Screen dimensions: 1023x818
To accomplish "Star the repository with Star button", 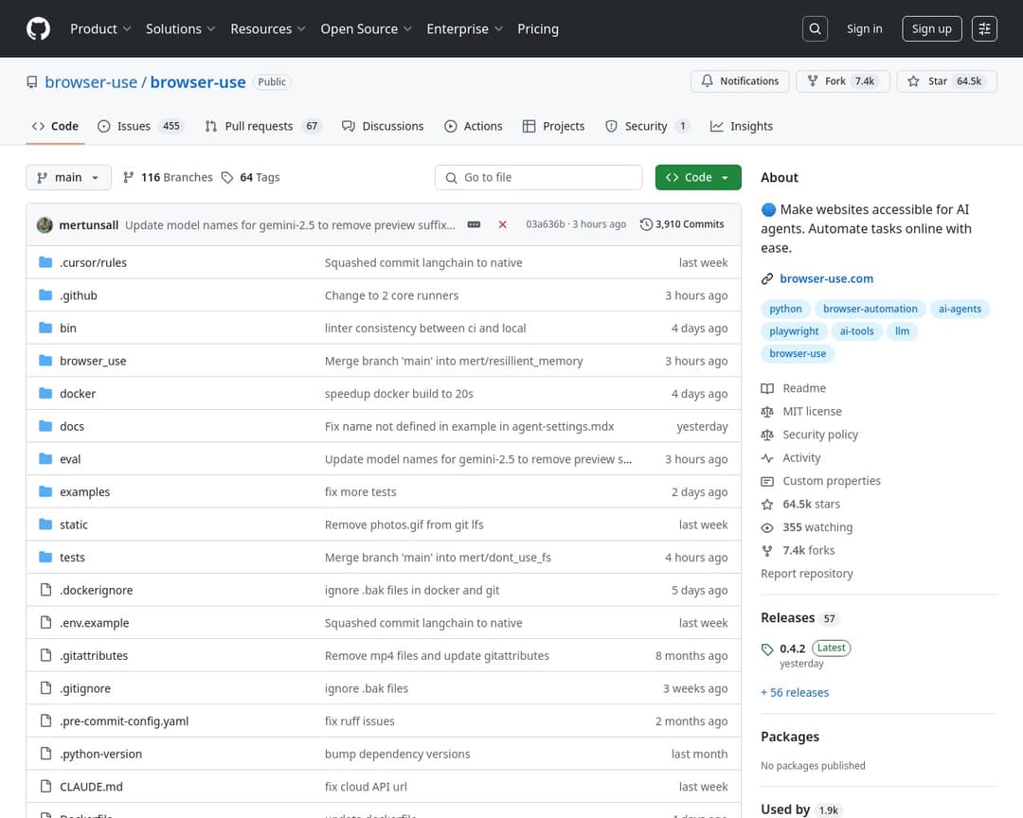I will [x=946, y=80].
